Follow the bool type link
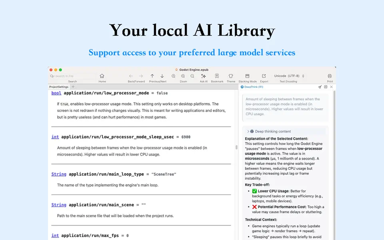 56,93
